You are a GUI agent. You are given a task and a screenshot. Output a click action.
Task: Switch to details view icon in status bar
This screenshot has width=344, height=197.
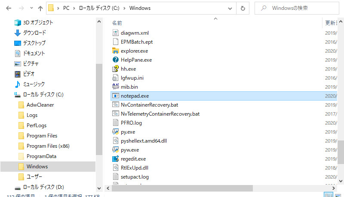click(329, 195)
